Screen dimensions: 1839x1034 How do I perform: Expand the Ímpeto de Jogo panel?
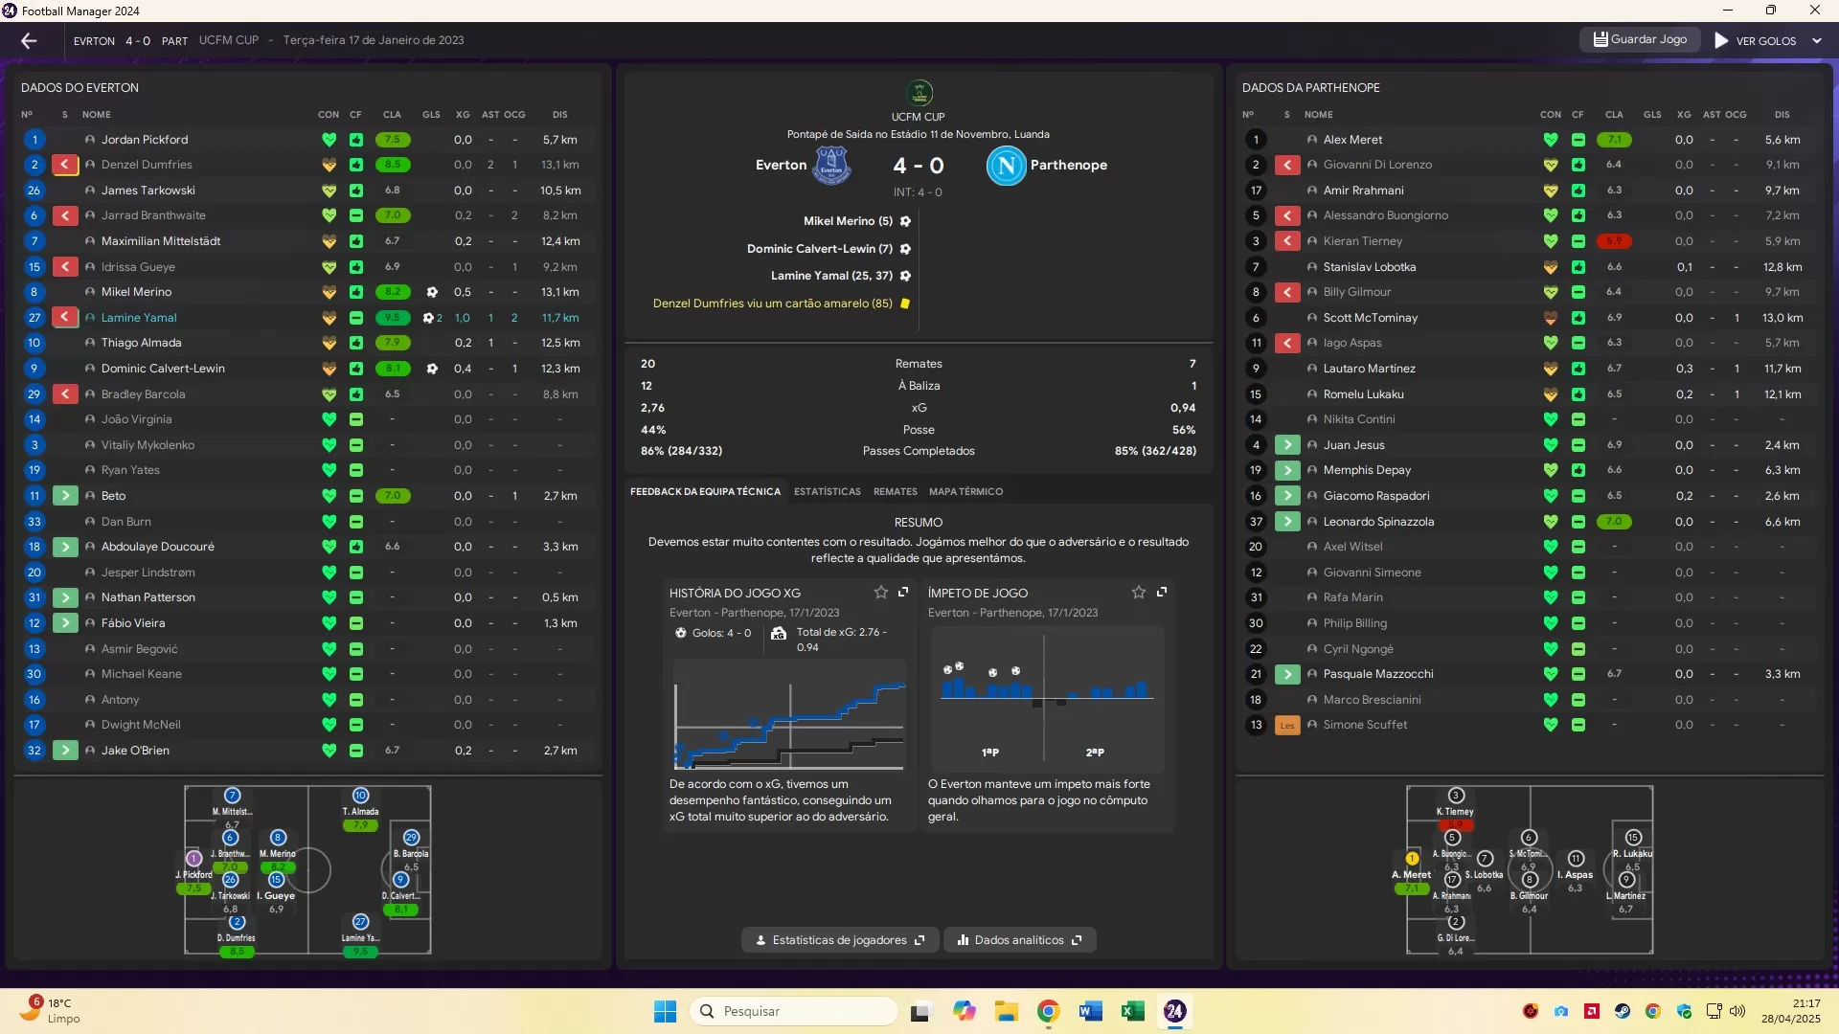[x=1162, y=593]
